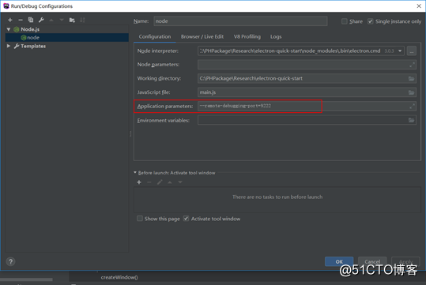
Task: Switch to the Configuration tab
Action: 155,36
